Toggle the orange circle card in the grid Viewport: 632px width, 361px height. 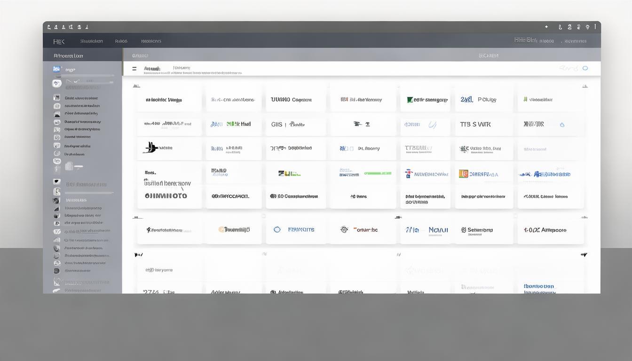[x=221, y=230]
